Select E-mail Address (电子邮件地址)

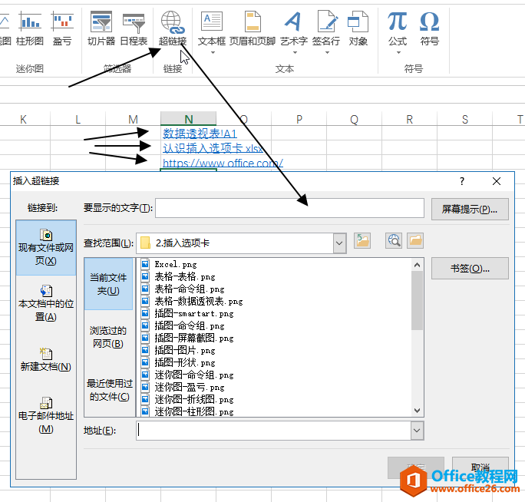(46, 415)
